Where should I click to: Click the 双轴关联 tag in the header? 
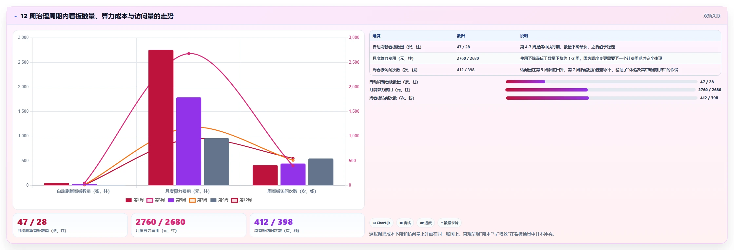[x=712, y=16]
